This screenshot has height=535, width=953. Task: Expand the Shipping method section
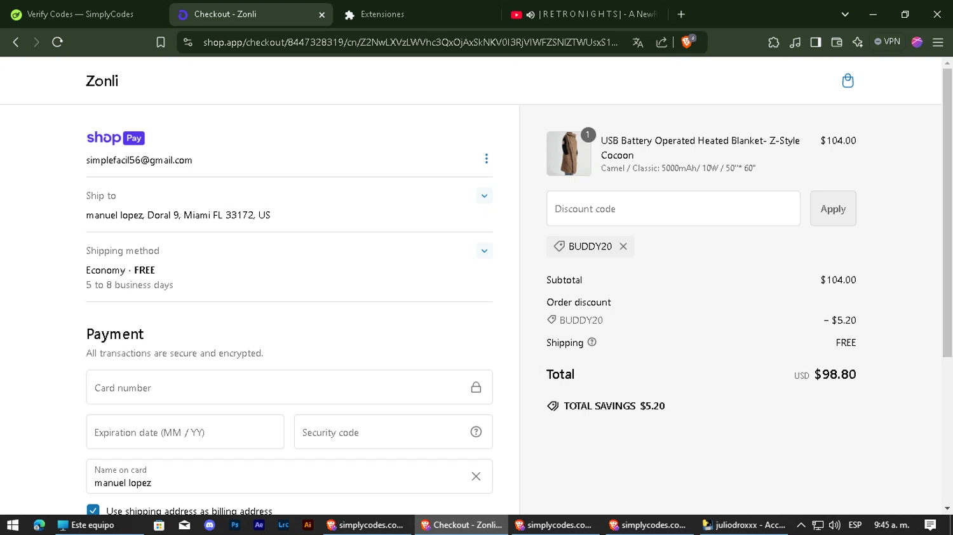tap(484, 251)
